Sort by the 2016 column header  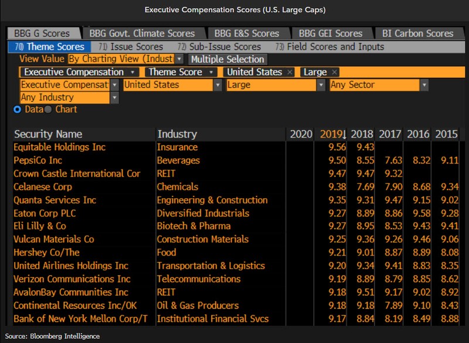pyautogui.click(x=418, y=134)
